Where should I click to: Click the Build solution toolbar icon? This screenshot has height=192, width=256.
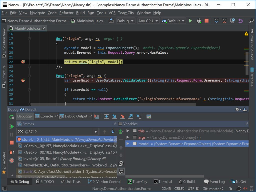pyautogui.click(x=111, y=21)
